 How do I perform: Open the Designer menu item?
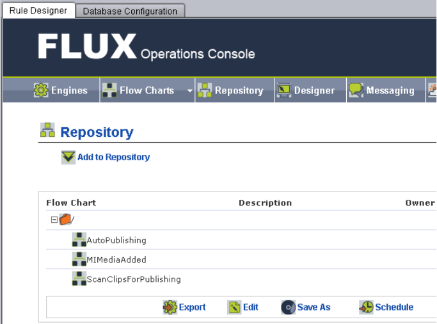click(x=314, y=90)
